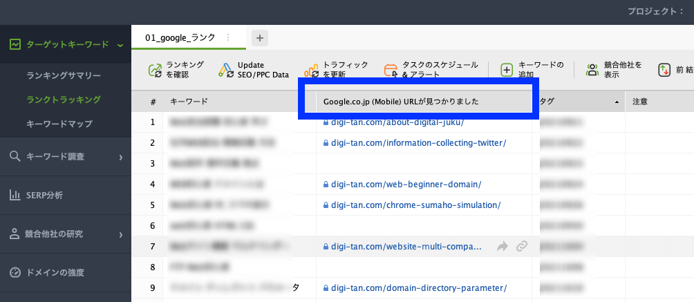Click the ランキングを確認 check rankings icon
Image resolution: width=694 pixels, height=302 pixels.
coord(155,70)
